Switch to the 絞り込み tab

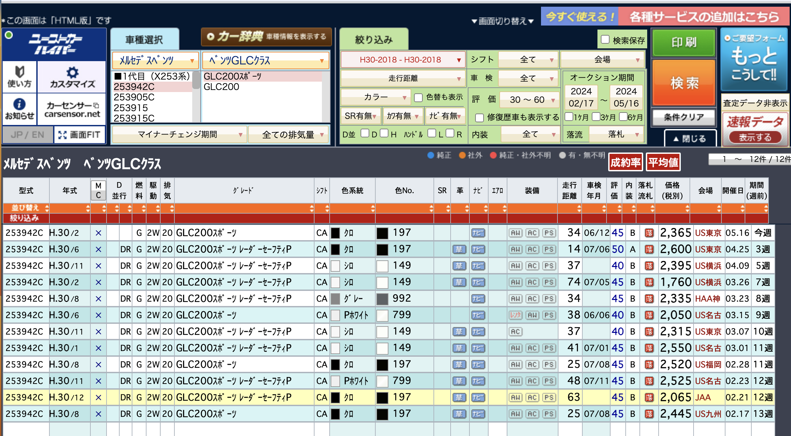click(374, 40)
